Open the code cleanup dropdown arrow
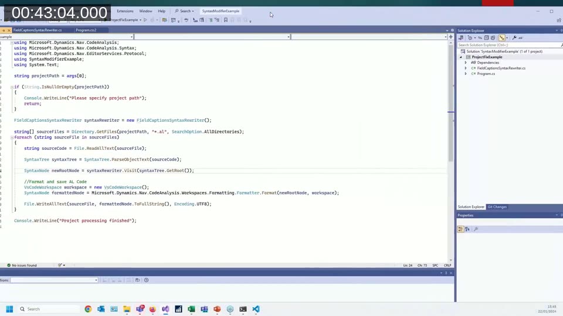563x316 pixels. click(x=65, y=265)
